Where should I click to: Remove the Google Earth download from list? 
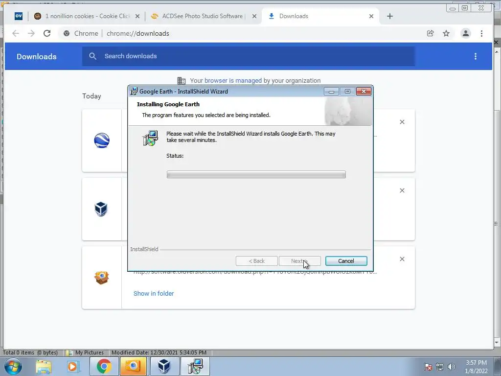coord(402,122)
